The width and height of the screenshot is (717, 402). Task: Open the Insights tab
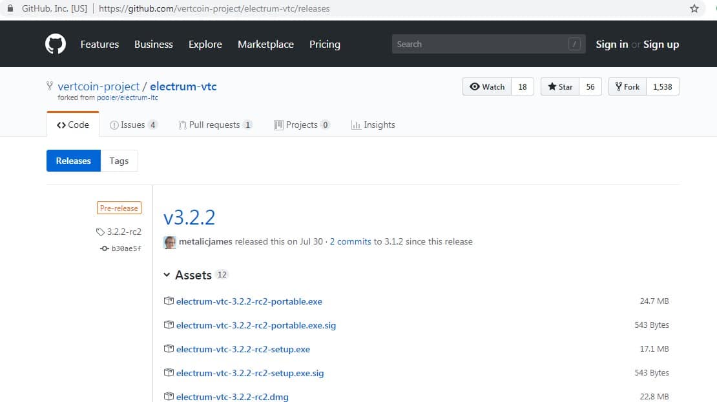click(x=373, y=125)
